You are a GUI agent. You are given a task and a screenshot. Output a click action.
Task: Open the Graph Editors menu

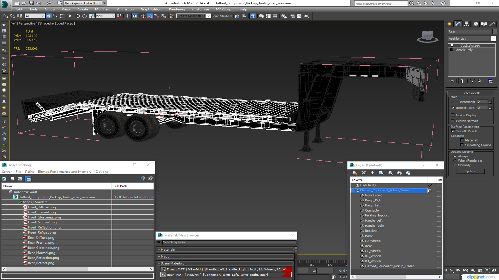[x=151, y=9]
